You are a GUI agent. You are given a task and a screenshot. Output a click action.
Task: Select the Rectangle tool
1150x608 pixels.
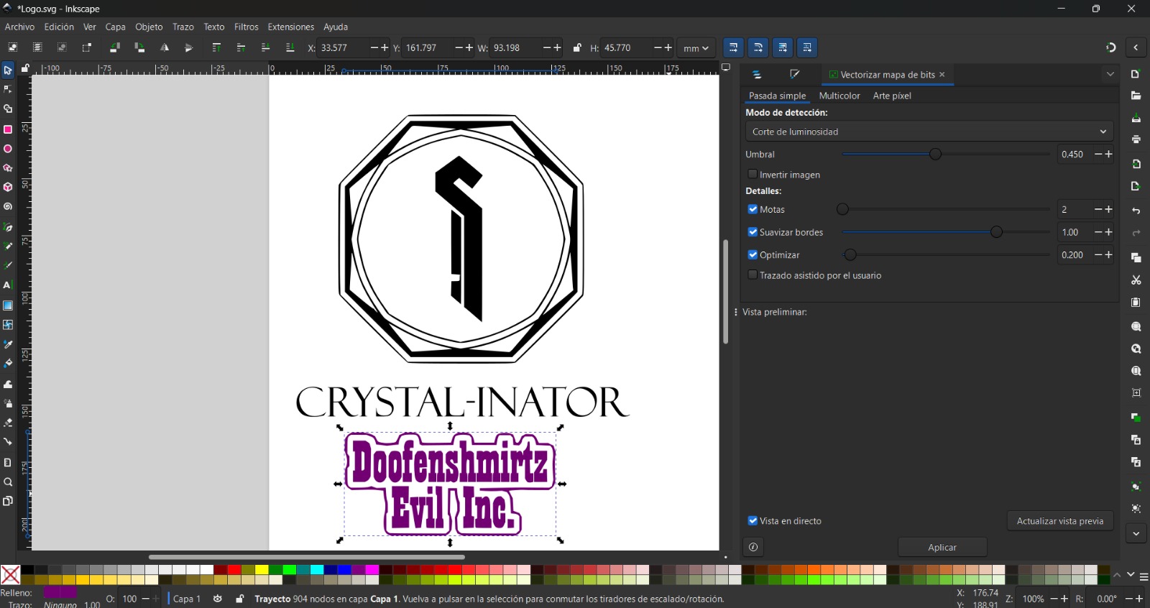(8, 130)
